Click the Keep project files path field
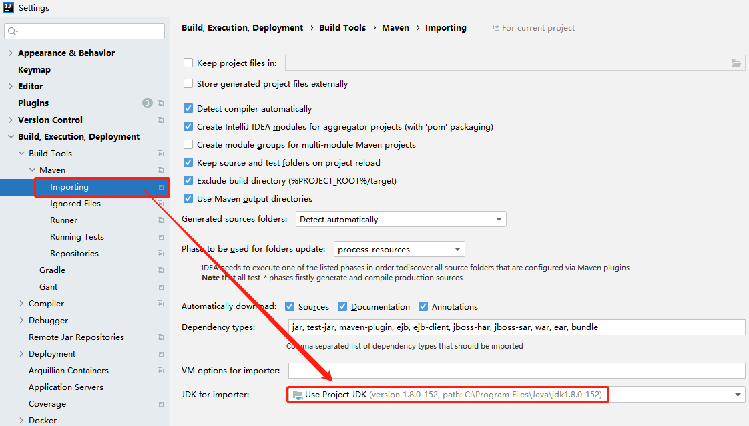The image size is (749, 426). [515, 63]
